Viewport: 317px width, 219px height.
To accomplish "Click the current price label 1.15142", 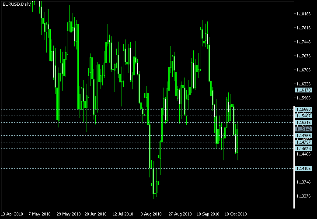I will (x=303, y=129).
